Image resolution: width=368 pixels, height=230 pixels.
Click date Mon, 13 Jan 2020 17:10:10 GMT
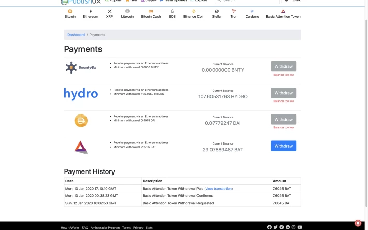[91, 188]
